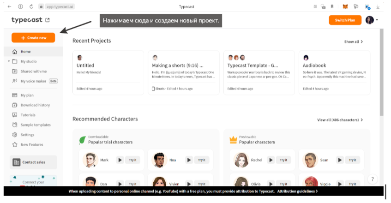This screenshot has width=391, height=203.
Task: Click Try it for Noa
Action: pyautogui.click(x=202, y=160)
